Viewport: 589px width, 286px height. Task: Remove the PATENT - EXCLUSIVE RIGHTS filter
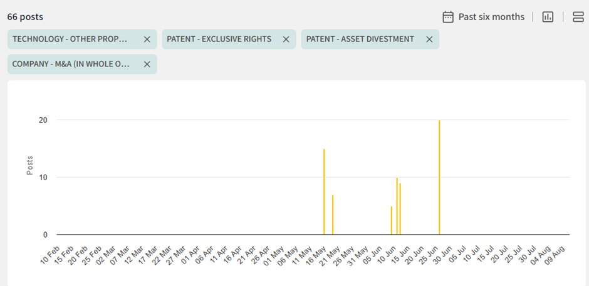pyautogui.click(x=286, y=39)
